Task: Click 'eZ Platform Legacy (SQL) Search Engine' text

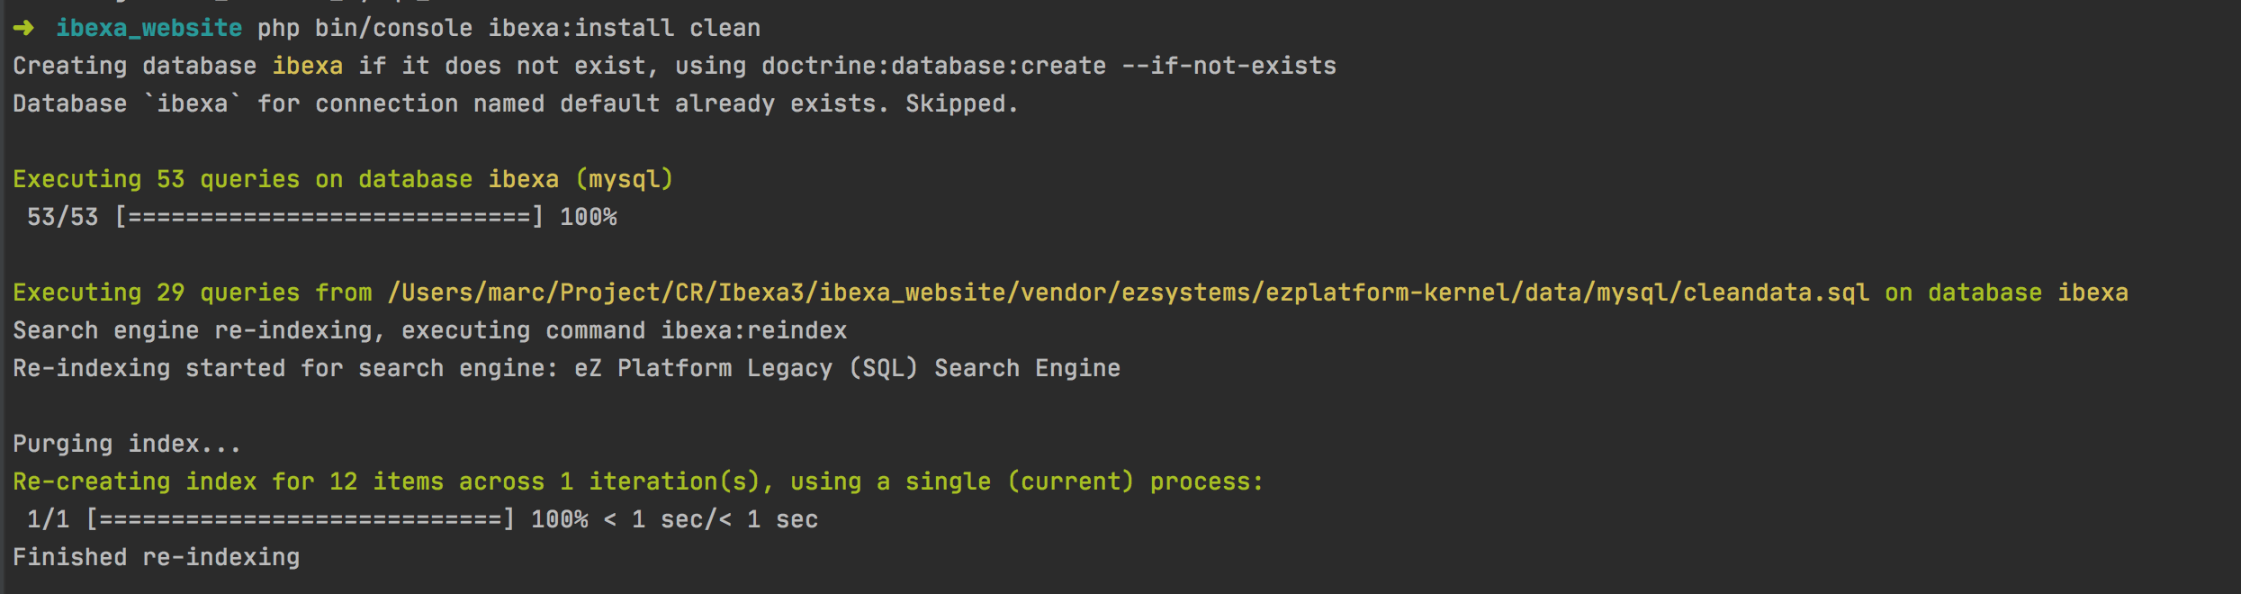Action: 847,368
